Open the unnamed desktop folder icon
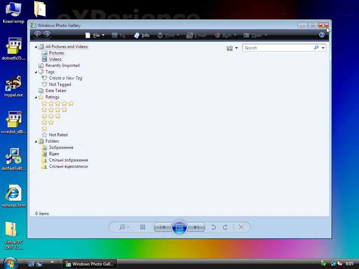359x269 pixels. point(40,9)
